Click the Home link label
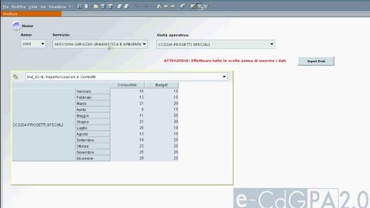Screen dimensions: 370x208 coord(27,26)
